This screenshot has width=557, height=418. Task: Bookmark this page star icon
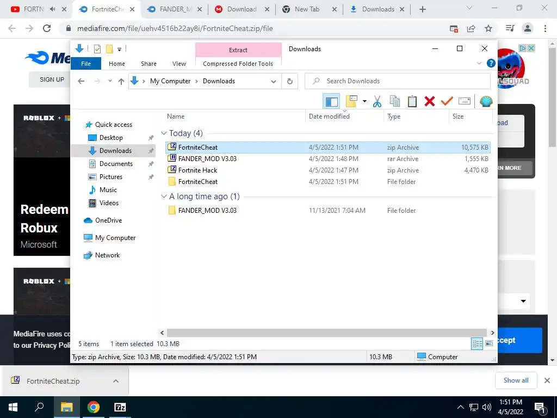tap(488, 28)
